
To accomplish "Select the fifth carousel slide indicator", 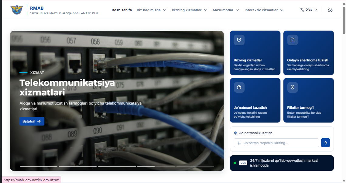I will click(x=195, y=167).
